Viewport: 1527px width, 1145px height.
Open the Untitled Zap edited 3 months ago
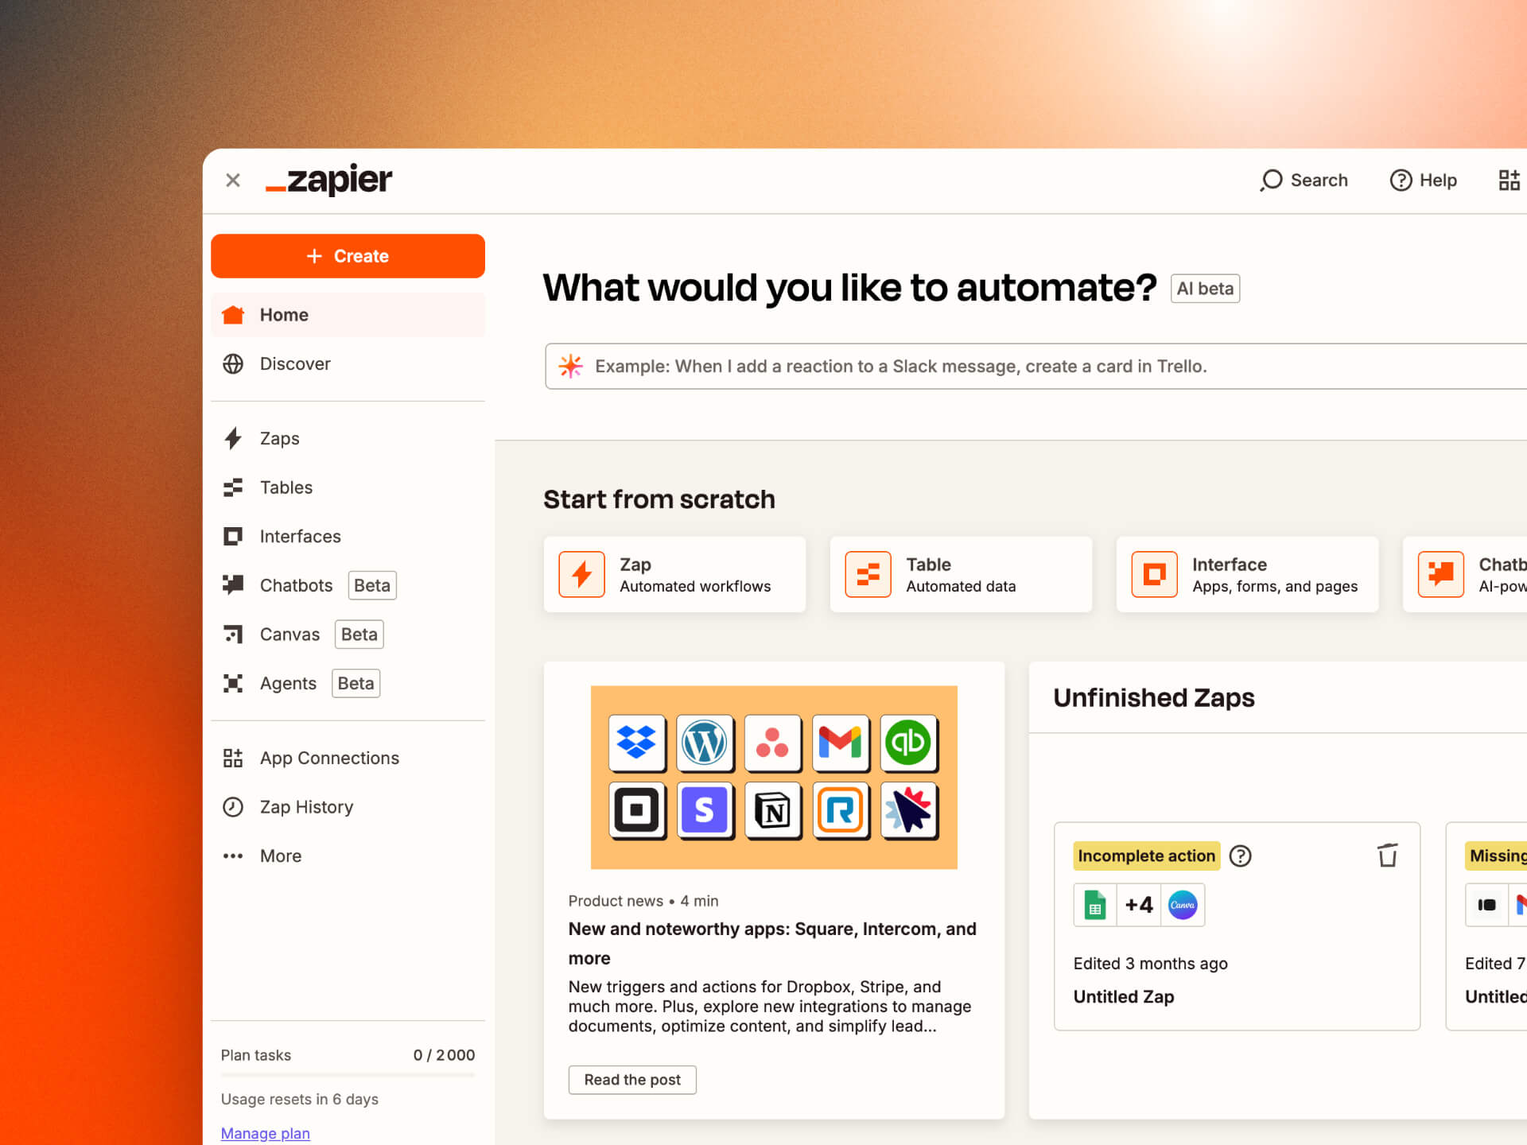click(1237, 927)
